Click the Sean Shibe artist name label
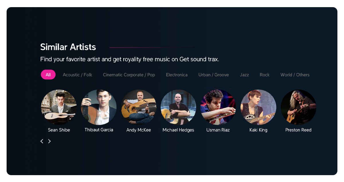 59,130
